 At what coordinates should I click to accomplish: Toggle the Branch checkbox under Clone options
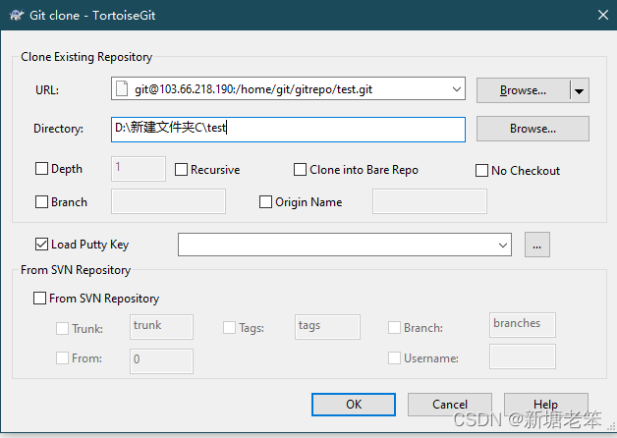[41, 201]
